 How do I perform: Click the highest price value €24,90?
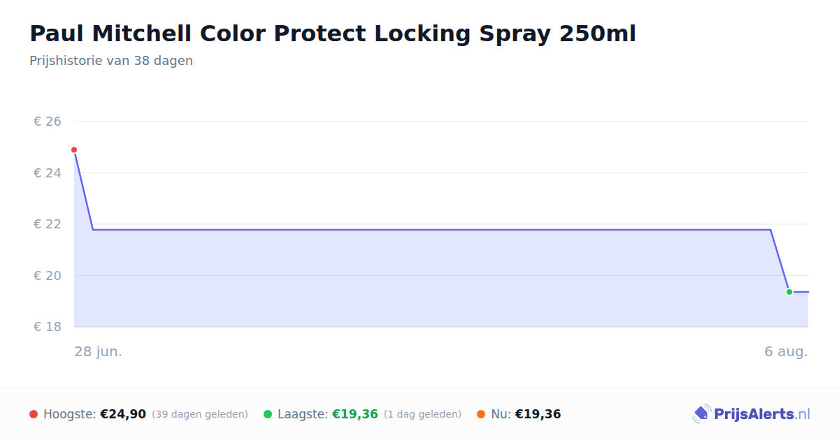123,414
